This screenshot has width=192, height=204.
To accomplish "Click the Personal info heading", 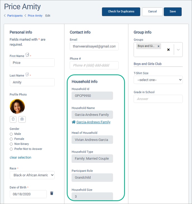I will (21, 32).
